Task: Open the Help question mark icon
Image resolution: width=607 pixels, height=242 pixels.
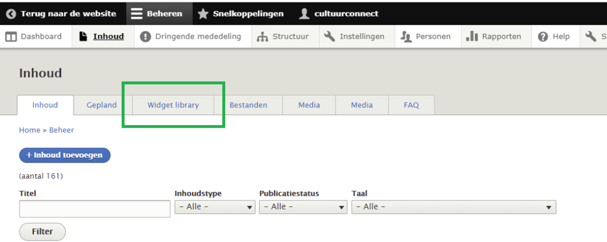Action: [542, 37]
